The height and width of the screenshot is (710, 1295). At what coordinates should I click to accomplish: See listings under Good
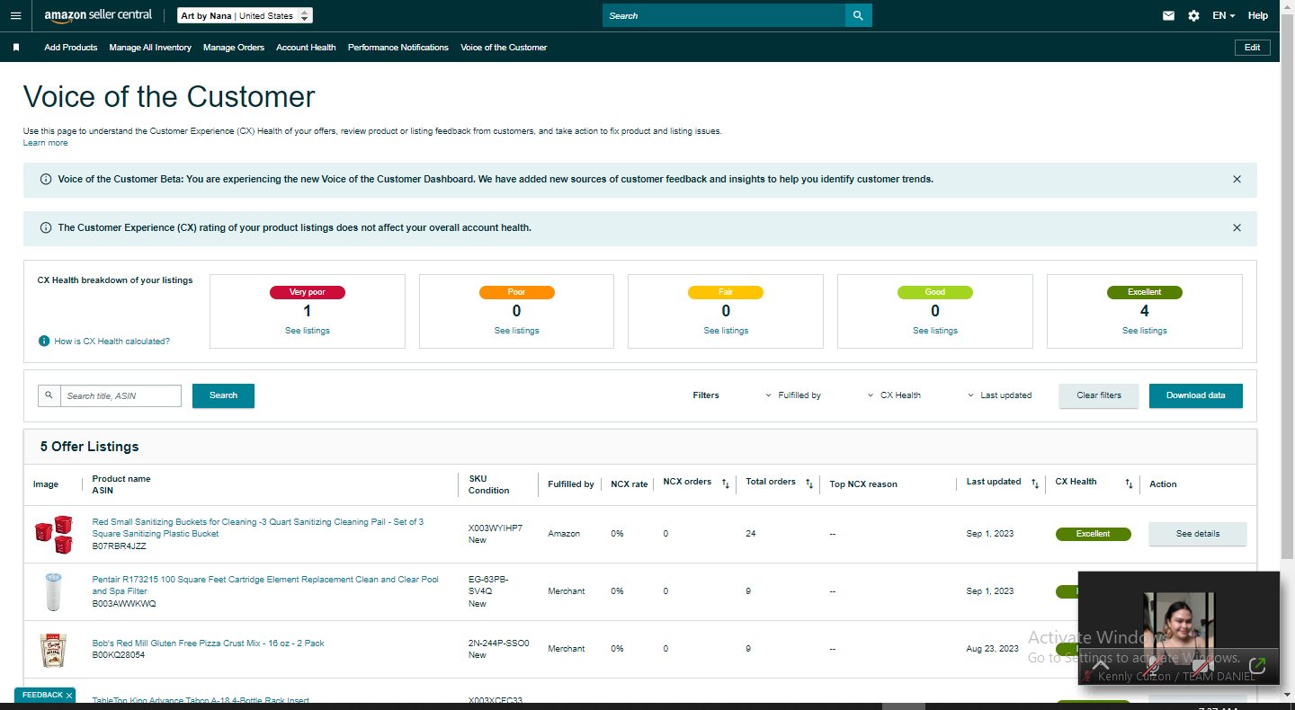point(935,331)
